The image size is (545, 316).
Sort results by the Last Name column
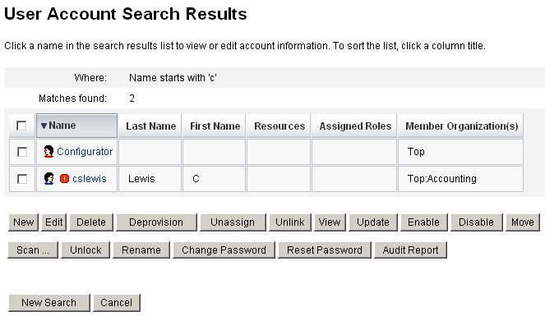151,126
